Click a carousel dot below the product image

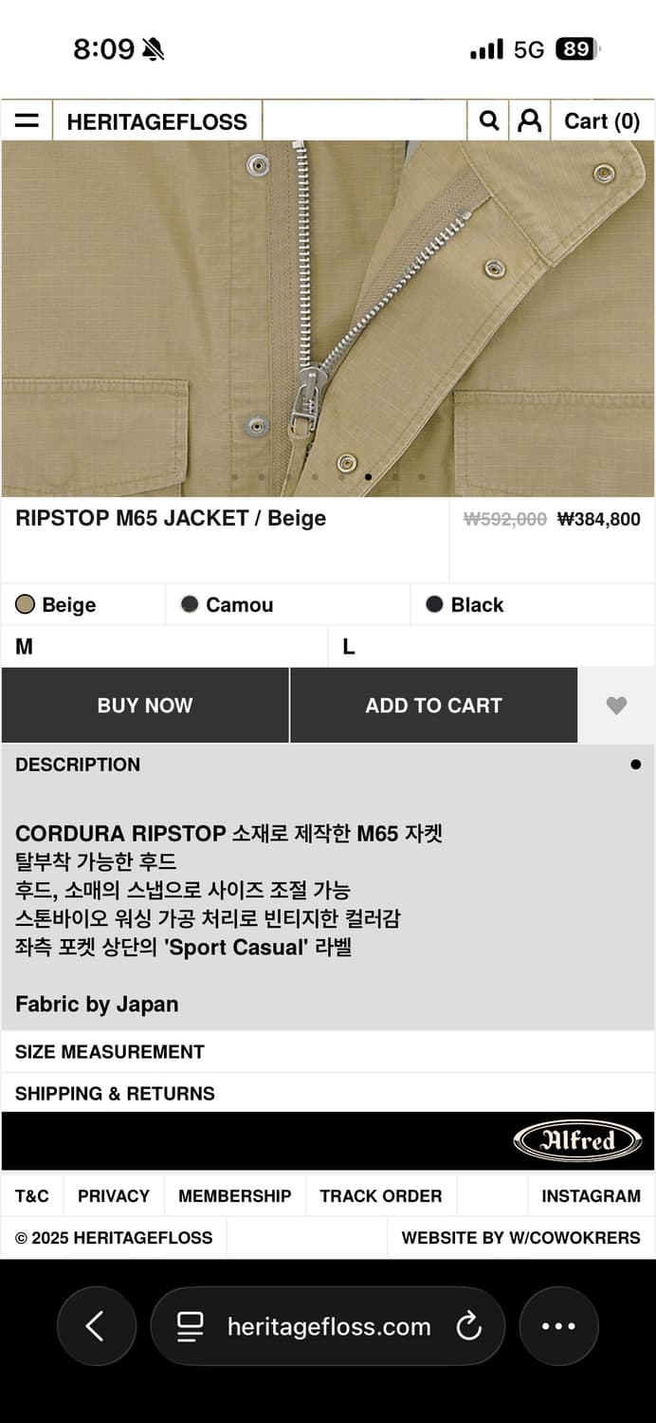369,477
